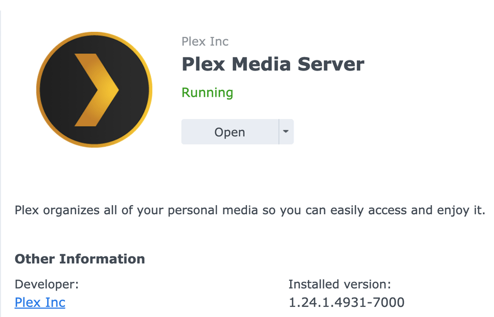Viewport: 494px width, 317px height.
Task: Expand the dropdown arrow beside Open
Action: pyautogui.click(x=286, y=132)
